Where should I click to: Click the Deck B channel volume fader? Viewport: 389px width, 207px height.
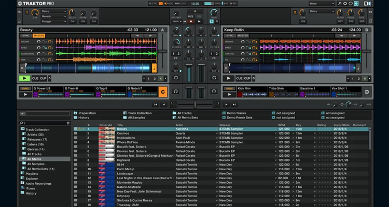(201, 65)
